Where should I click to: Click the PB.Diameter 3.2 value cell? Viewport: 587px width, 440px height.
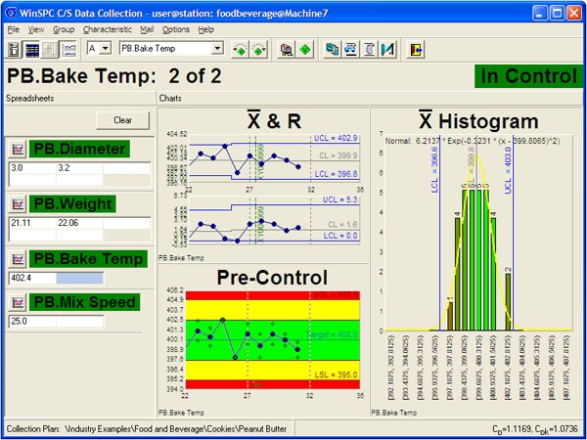click(x=77, y=167)
